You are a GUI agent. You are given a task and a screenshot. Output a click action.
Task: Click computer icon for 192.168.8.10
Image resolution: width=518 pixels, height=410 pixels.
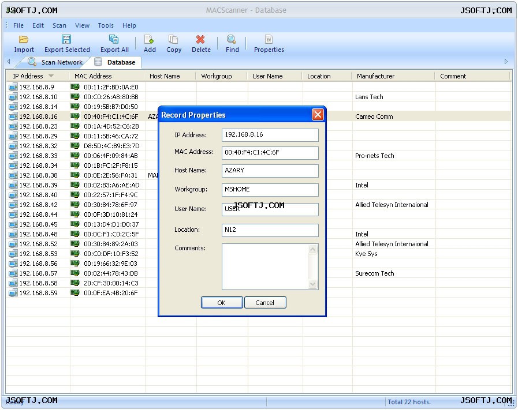(13, 97)
